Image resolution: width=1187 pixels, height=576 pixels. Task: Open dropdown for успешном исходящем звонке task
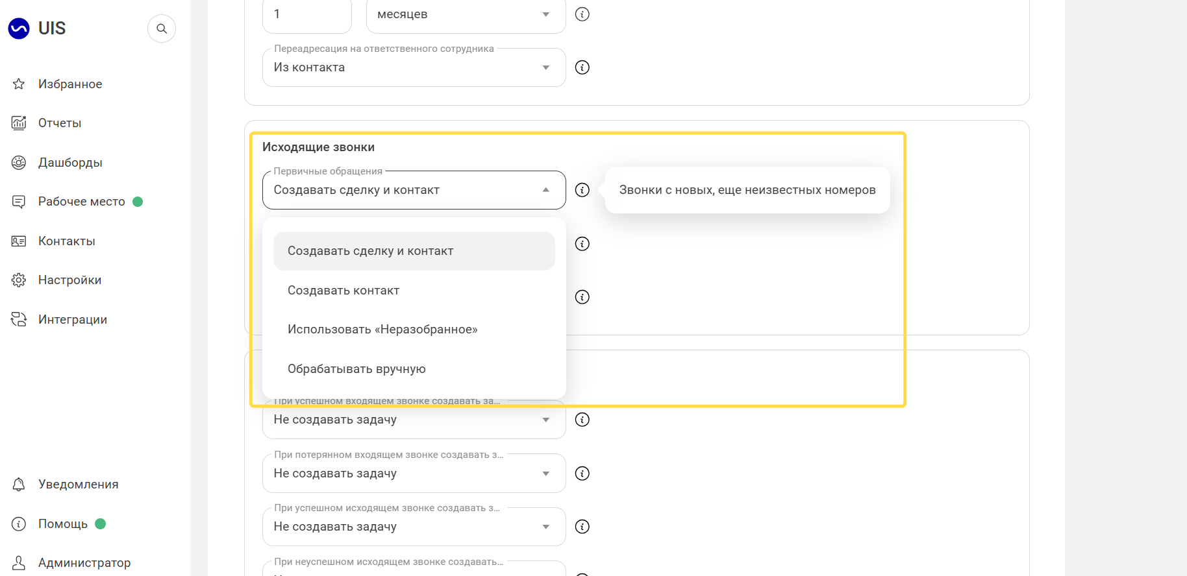click(414, 527)
